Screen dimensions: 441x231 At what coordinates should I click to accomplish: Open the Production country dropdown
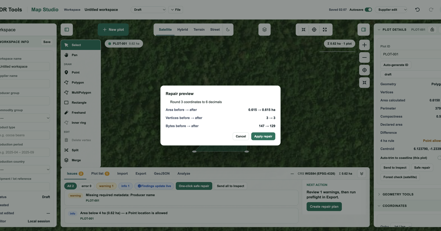25,170
